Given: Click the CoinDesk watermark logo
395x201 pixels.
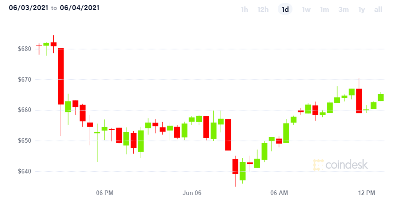Looking at the screenshot, I should [x=341, y=165].
